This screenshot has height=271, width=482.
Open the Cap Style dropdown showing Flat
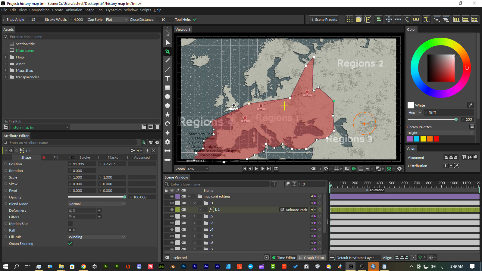coord(117,19)
